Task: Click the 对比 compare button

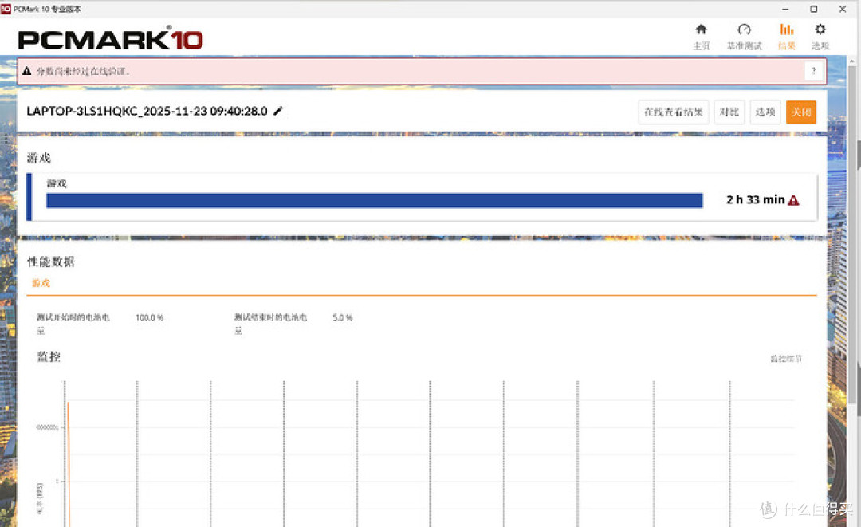Action: pyautogui.click(x=729, y=112)
